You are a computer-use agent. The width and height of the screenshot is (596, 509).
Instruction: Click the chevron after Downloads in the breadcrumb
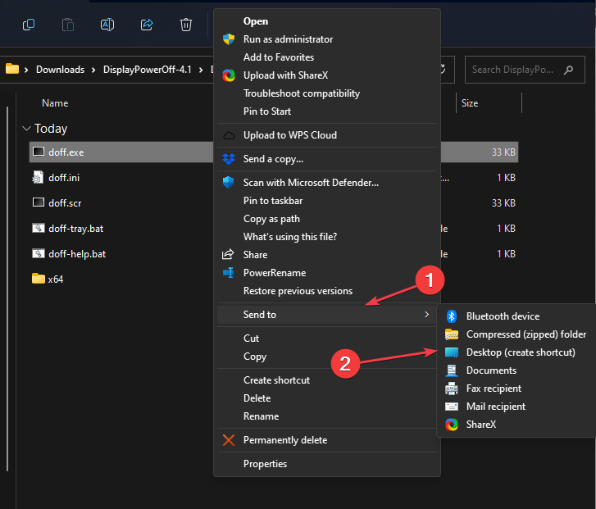(x=94, y=70)
